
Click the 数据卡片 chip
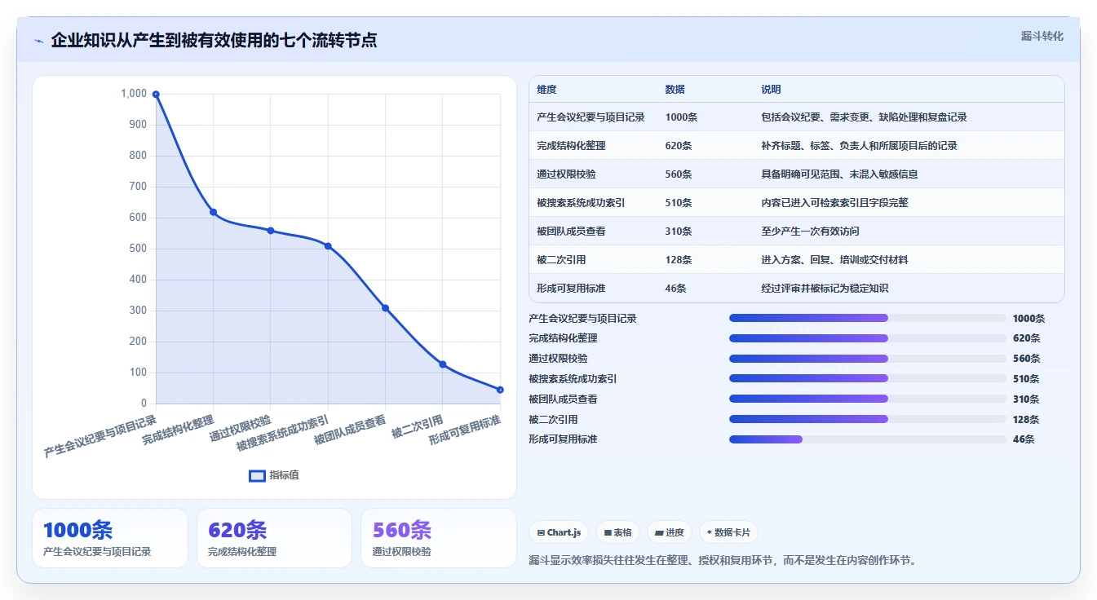point(728,532)
